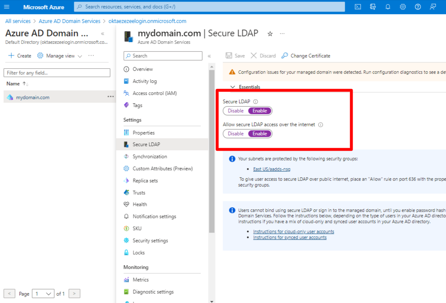Click the Change Certificate key icon
Image resolution: width=446 pixels, height=303 pixels.
coord(285,56)
